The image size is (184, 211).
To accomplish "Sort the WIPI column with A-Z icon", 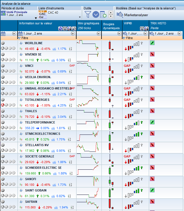I will coord(146,29).
